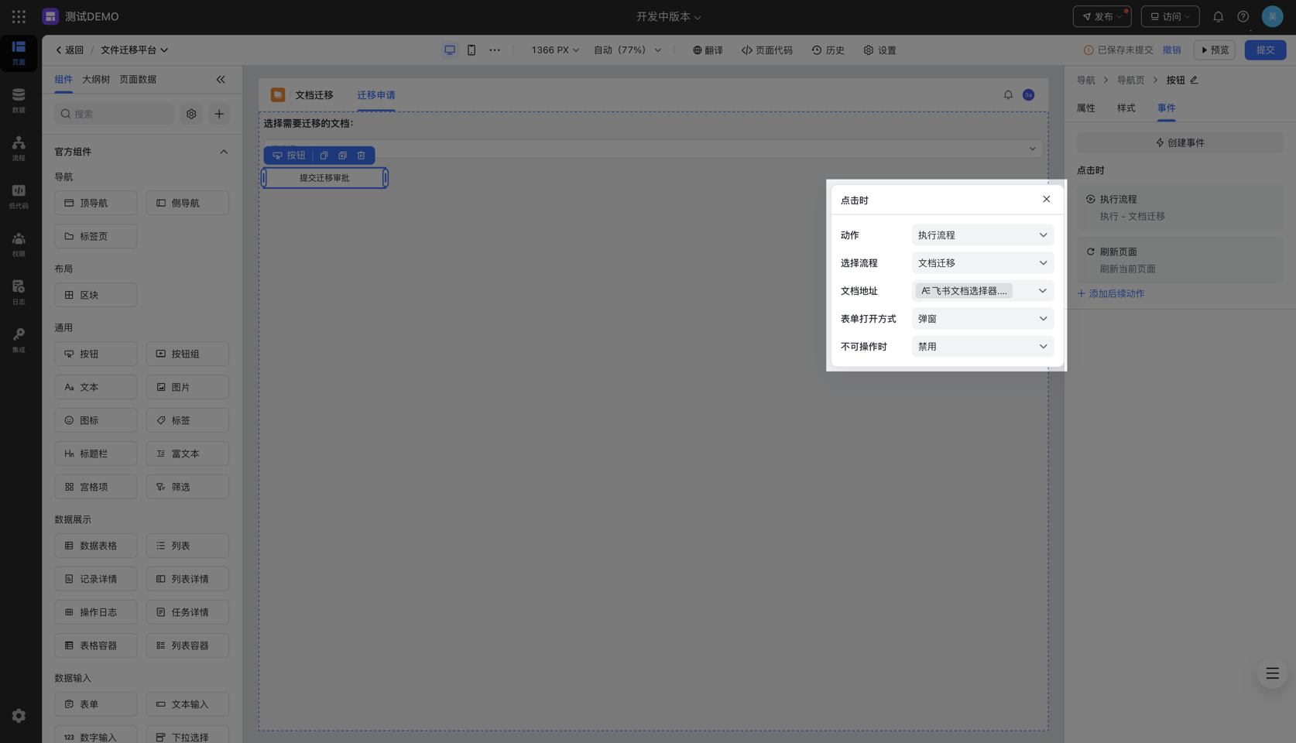
Task: Open more options ellipsis in top toolbar
Action: point(495,50)
